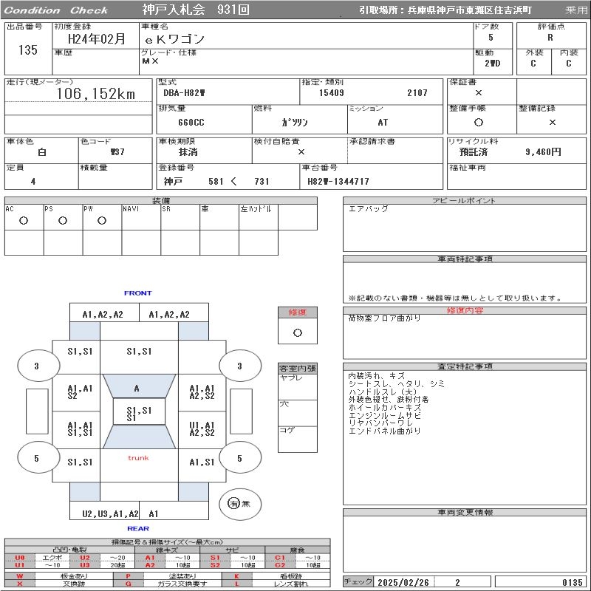591x591 pixels.
Task: Click the × mark under 整備記録
Action: click(x=552, y=122)
